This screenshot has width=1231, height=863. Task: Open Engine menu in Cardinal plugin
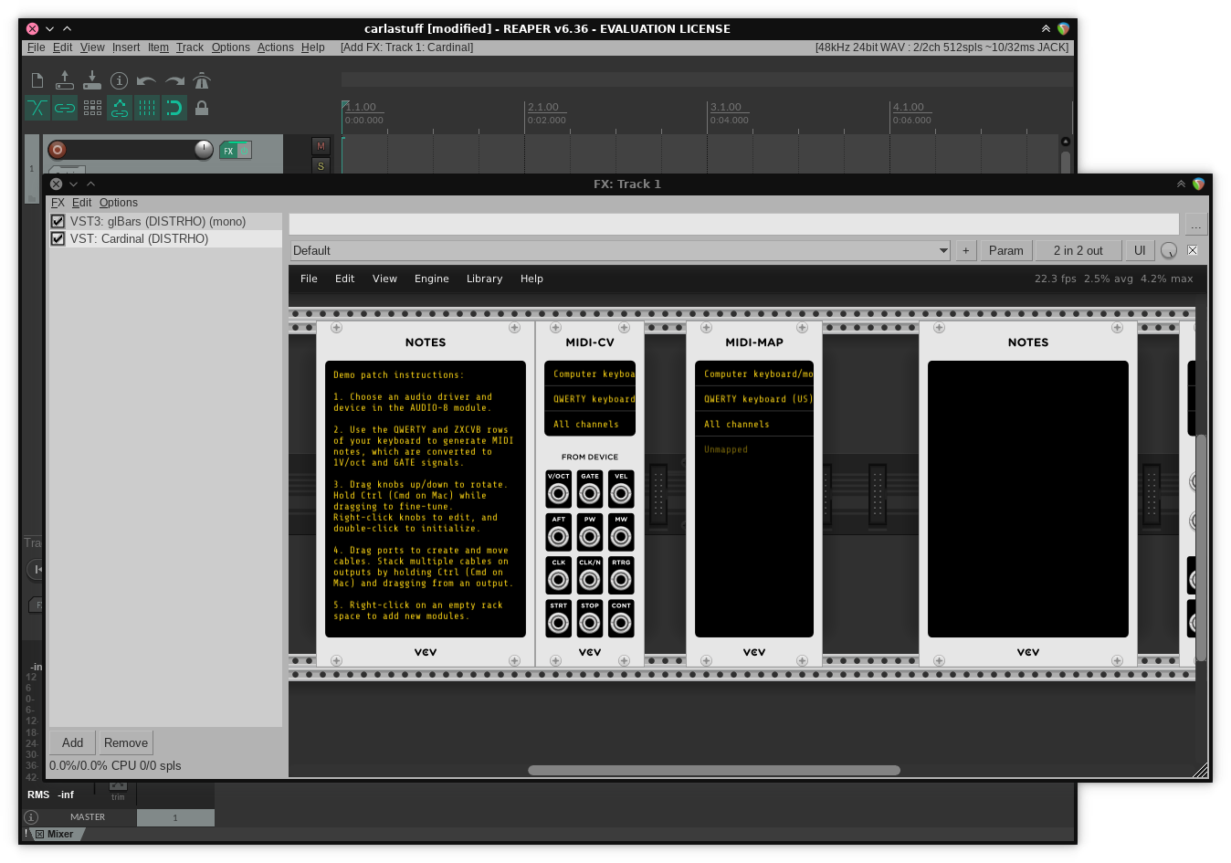tap(431, 279)
